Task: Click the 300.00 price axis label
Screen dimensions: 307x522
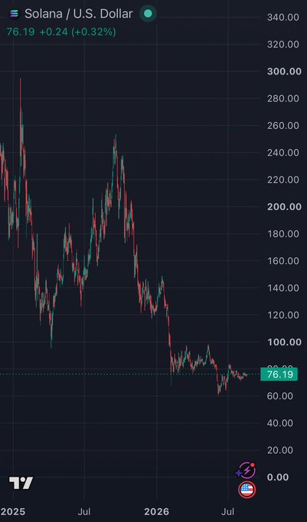Action: (x=284, y=71)
